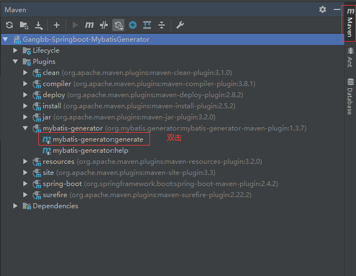Select mybatis-generator:help goal

[x=91, y=150]
